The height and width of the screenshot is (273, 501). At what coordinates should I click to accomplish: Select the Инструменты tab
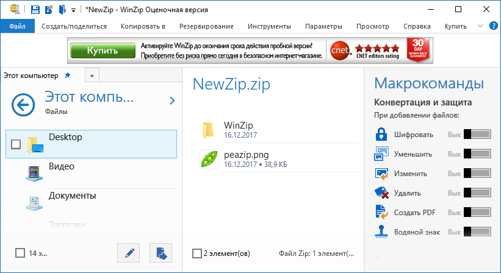(269, 26)
